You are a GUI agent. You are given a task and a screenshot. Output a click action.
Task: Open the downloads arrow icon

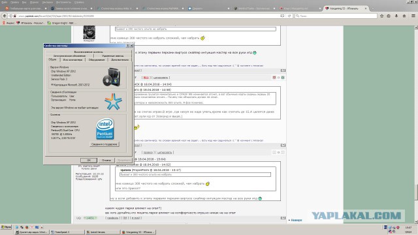pos(396,16)
